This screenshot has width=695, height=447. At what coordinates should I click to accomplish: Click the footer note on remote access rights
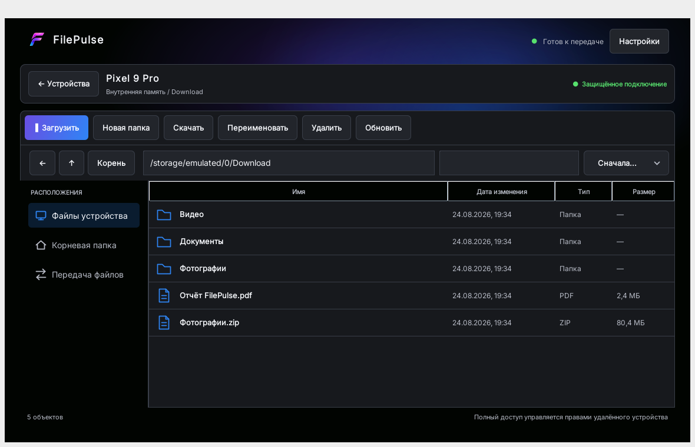pos(571,417)
